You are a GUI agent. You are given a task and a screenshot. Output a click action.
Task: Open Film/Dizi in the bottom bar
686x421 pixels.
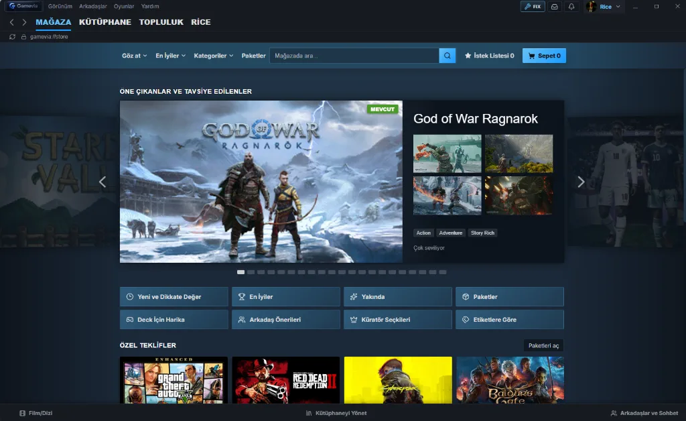click(36, 413)
